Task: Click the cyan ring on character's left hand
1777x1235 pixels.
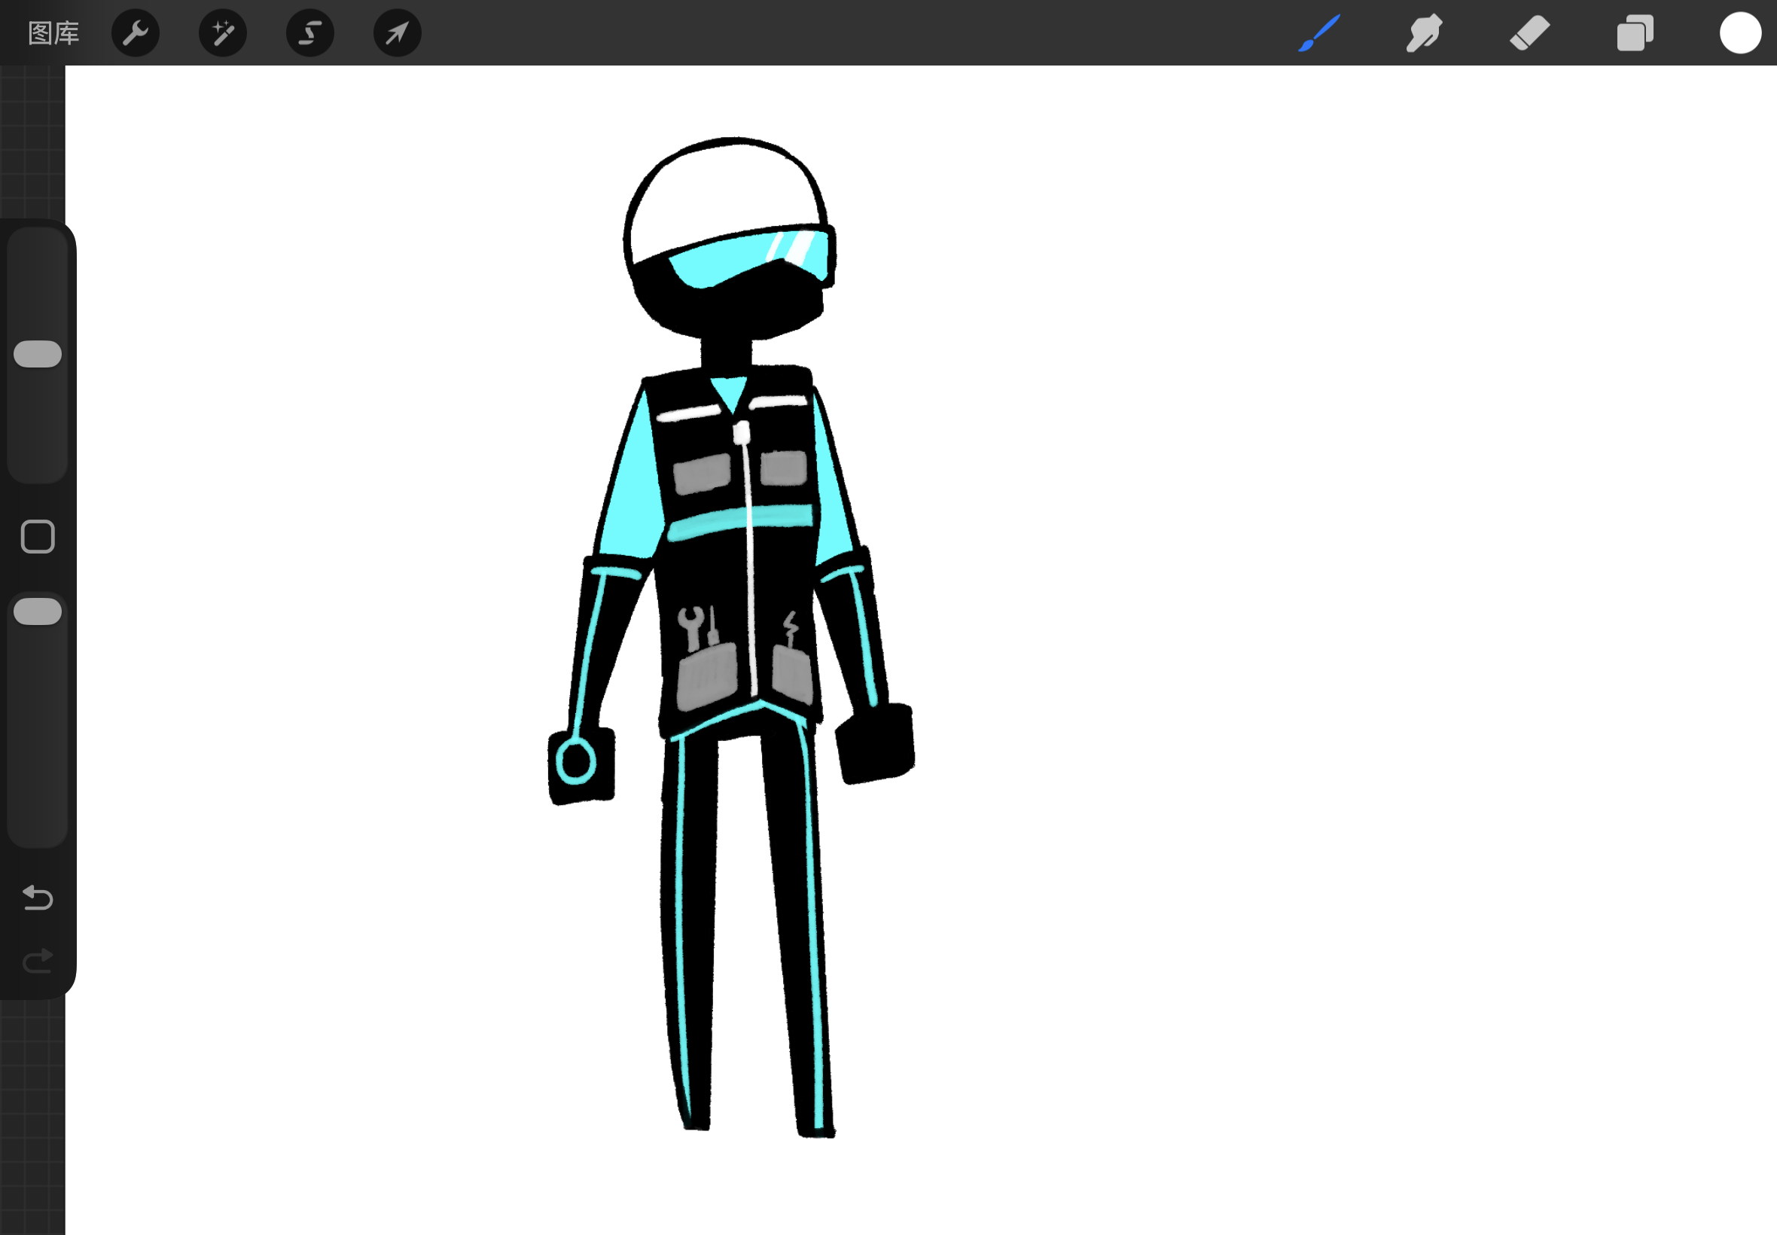Action: click(x=575, y=761)
